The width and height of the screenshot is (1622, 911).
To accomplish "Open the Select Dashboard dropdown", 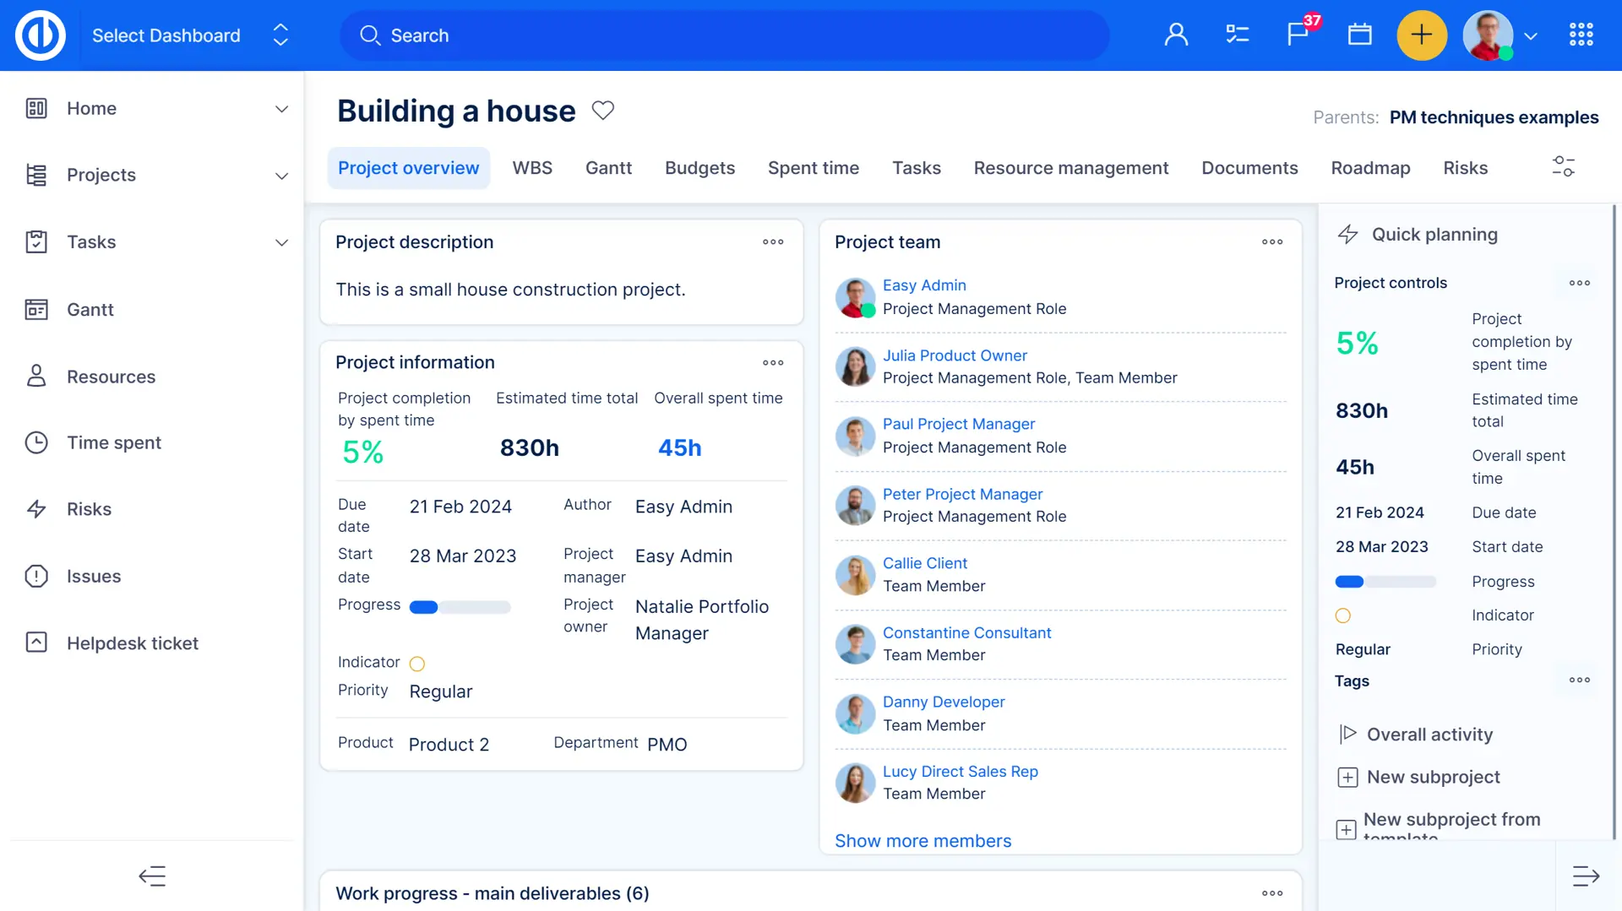I will 190,35.
